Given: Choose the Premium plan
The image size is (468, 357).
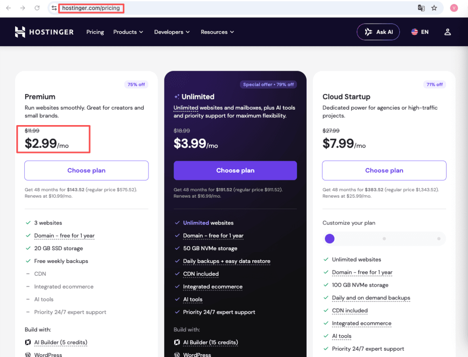Looking at the screenshot, I should click(86, 171).
